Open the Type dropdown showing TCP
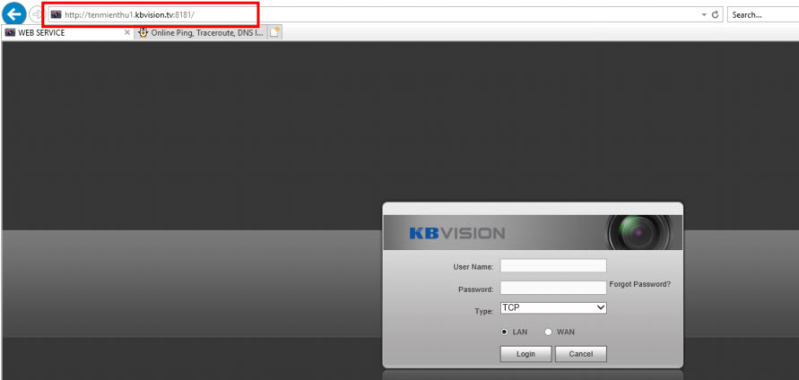This screenshot has width=799, height=380. click(x=553, y=307)
